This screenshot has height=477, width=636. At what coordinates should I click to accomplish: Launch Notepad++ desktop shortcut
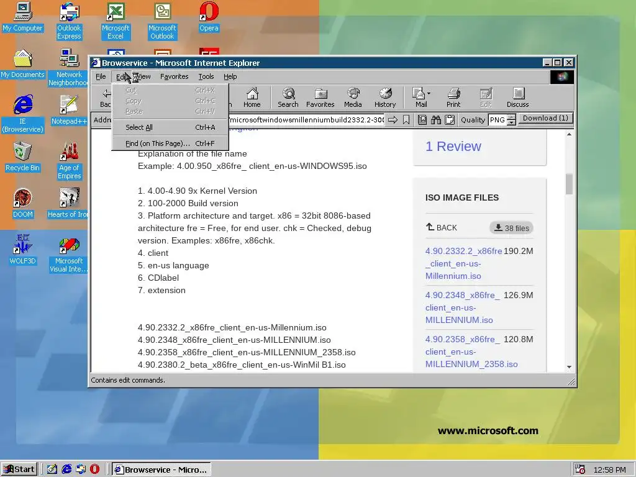click(69, 111)
